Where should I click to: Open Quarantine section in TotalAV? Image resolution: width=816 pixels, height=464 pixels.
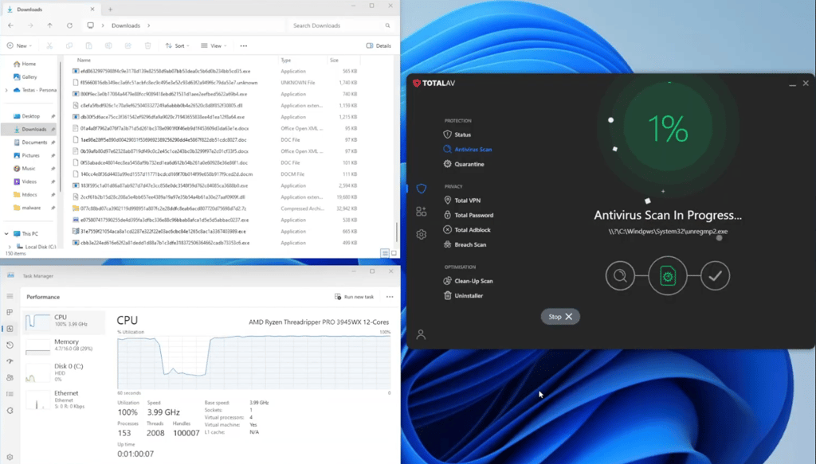[464, 164]
